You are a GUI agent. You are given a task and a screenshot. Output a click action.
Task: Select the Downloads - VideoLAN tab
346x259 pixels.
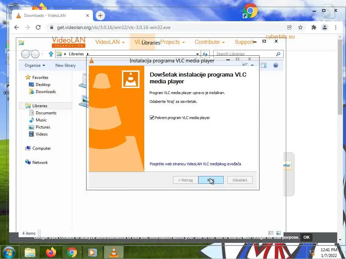[52, 16]
